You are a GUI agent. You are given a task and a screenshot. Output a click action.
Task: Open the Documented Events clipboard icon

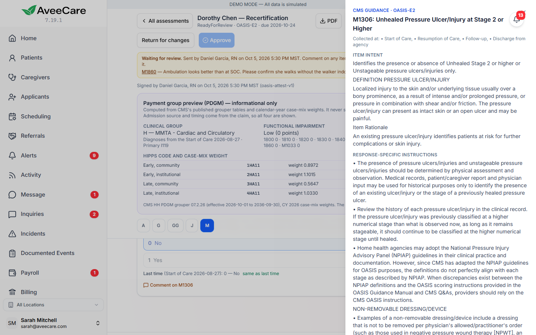pos(12,253)
